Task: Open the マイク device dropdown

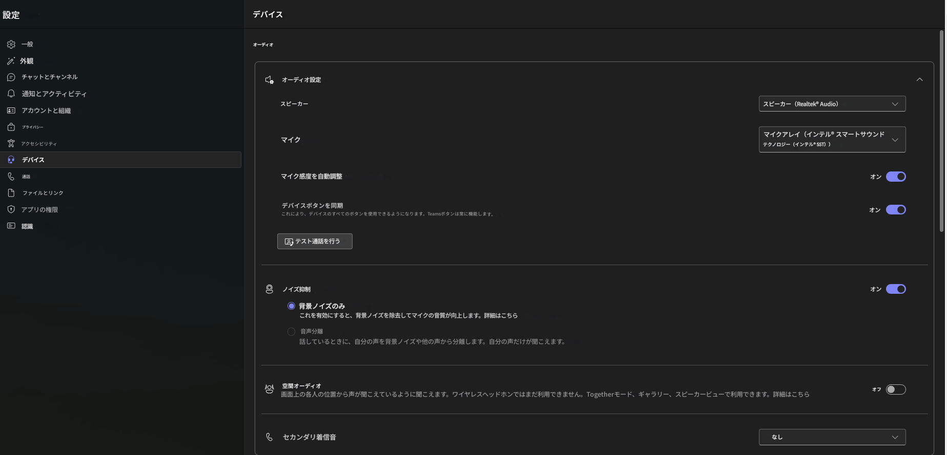Action: point(832,139)
